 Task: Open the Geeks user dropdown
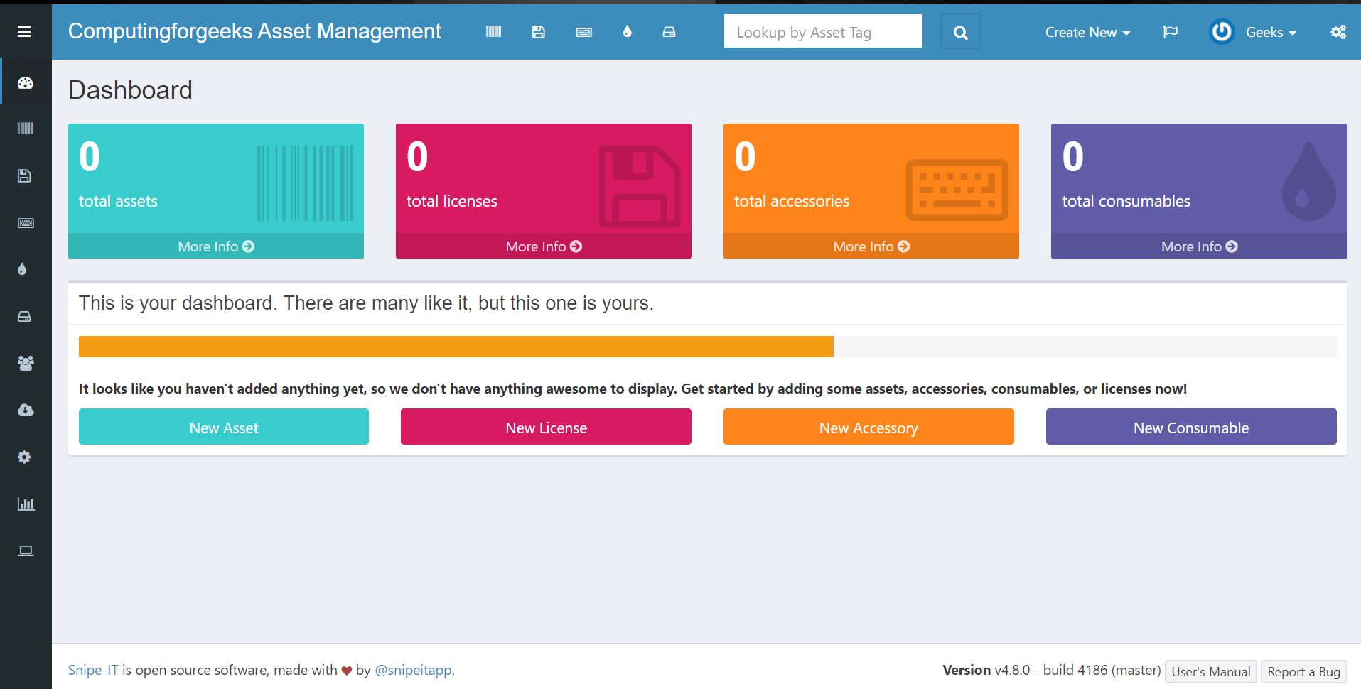[1254, 32]
